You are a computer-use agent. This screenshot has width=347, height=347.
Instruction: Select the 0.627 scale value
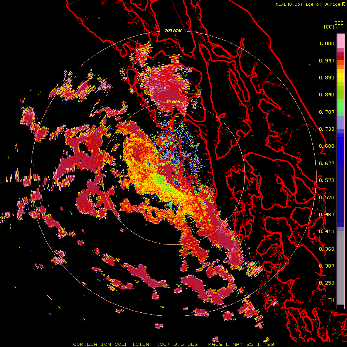tap(327, 163)
